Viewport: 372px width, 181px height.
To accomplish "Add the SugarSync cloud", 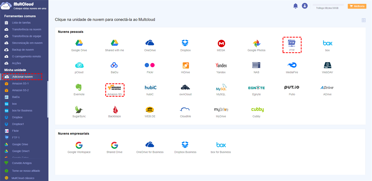I will 79,109.
